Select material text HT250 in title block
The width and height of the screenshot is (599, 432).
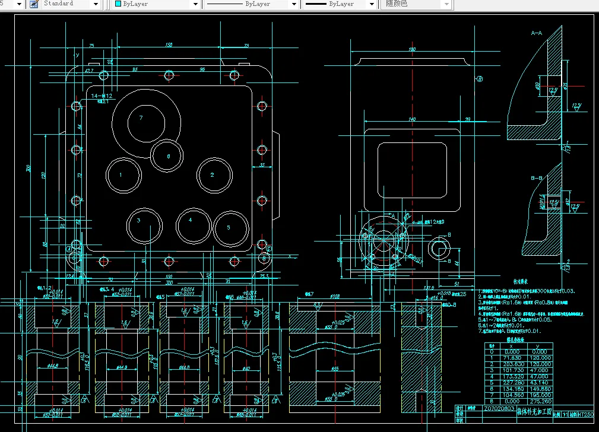pos(585,414)
